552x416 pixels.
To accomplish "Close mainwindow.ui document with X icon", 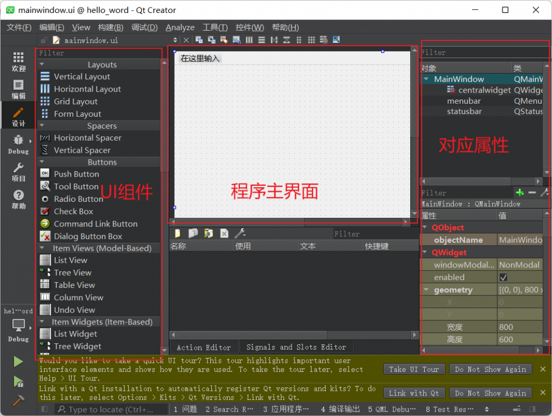I will coord(186,40).
